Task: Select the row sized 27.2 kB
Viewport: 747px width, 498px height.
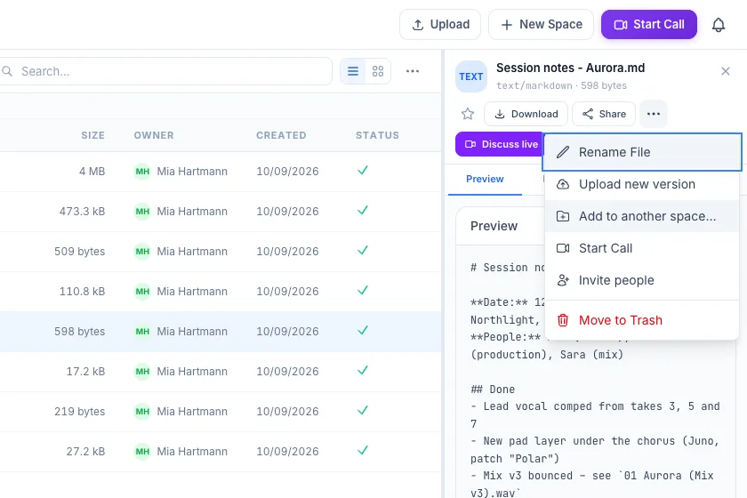Action: [221, 452]
